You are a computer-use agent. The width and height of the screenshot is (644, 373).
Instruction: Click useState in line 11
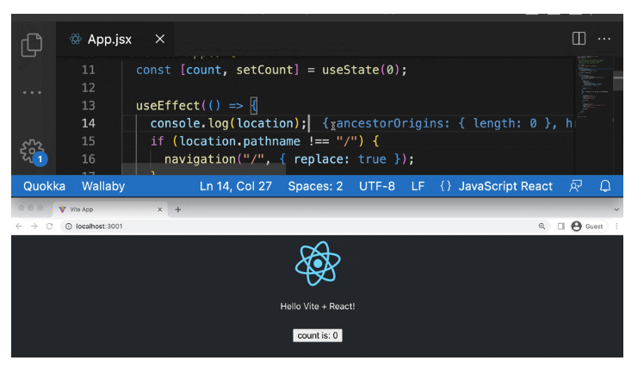point(350,70)
